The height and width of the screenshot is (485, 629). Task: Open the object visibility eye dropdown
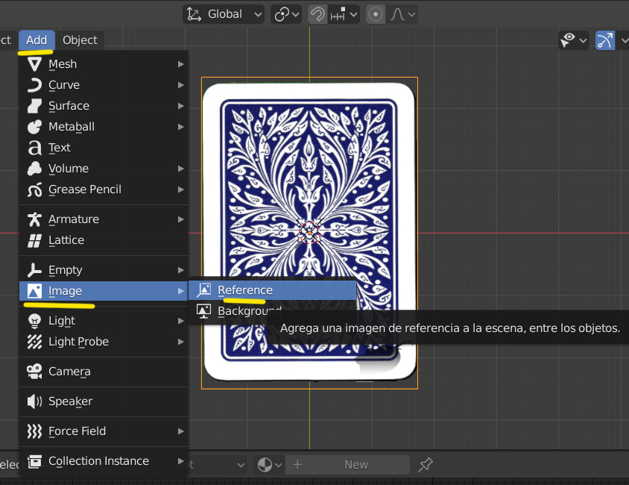(574, 40)
